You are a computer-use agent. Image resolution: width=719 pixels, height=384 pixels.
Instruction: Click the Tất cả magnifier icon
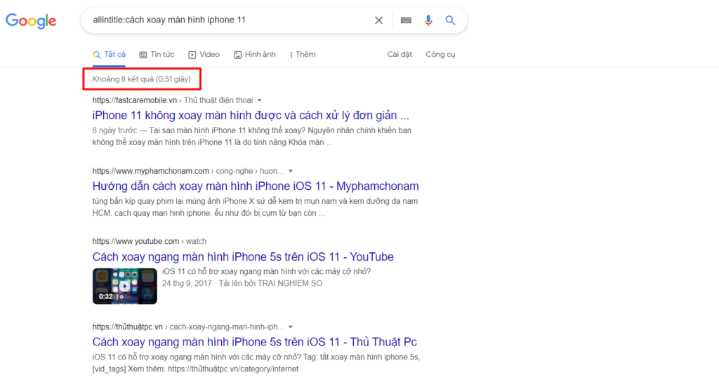click(97, 55)
